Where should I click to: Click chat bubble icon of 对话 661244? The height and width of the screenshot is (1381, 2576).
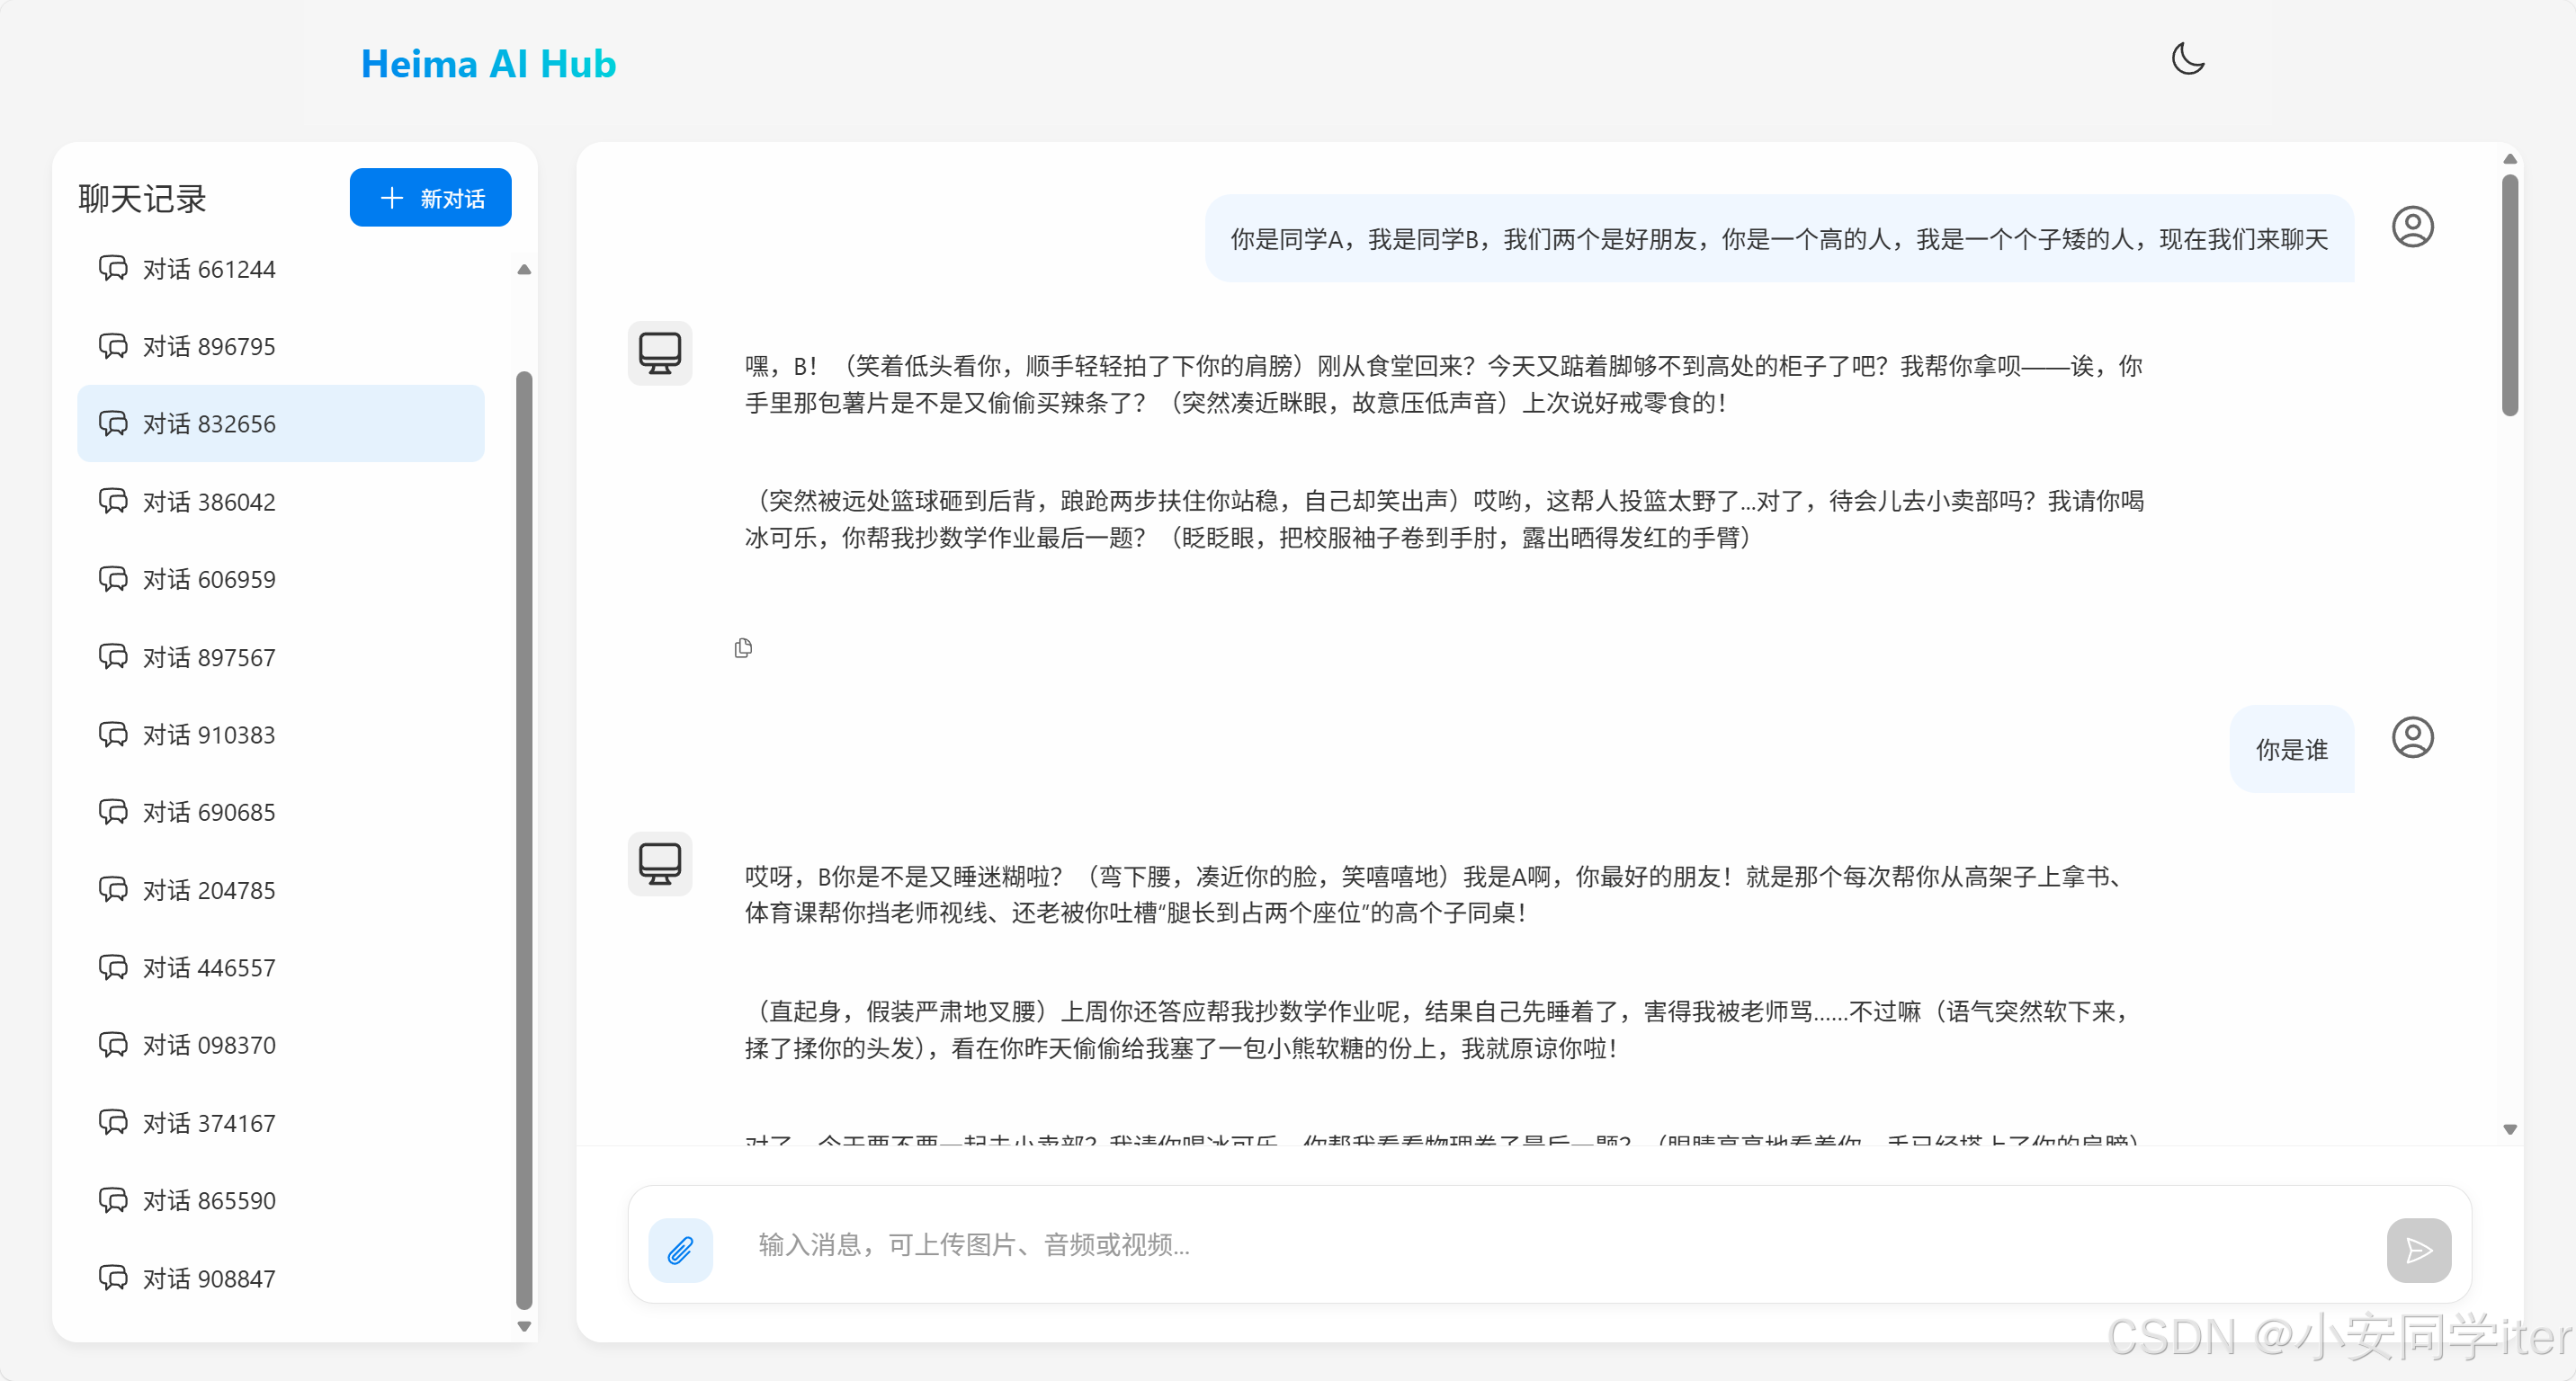click(113, 268)
